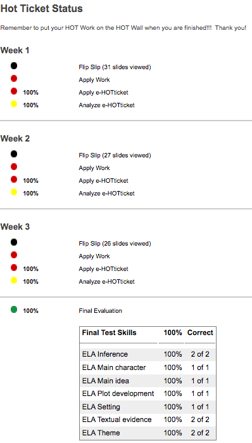Open Flip Slip (31 slides viewed) in Week 1

[115, 67]
